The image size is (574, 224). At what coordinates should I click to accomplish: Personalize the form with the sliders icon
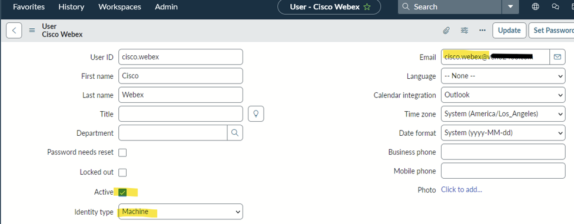click(x=464, y=31)
